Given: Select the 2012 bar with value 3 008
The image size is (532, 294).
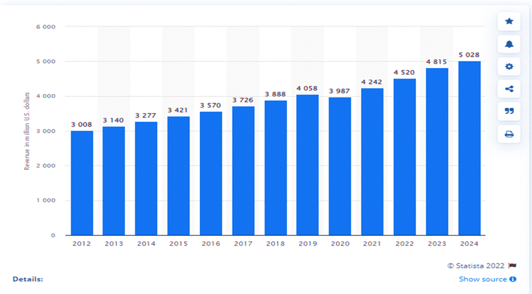Looking at the screenshot, I should (82, 183).
